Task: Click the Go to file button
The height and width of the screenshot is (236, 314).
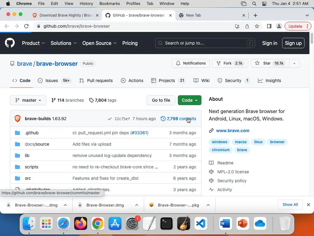Action: [161, 100]
